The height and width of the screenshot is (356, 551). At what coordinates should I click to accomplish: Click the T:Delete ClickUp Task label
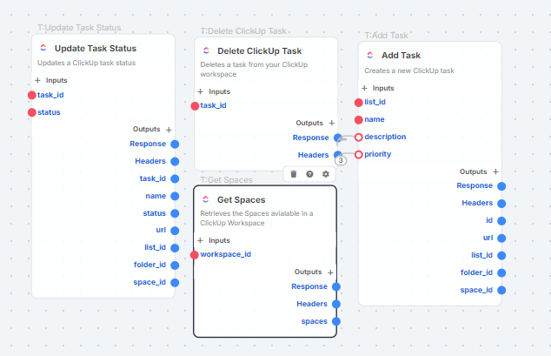tap(243, 31)
